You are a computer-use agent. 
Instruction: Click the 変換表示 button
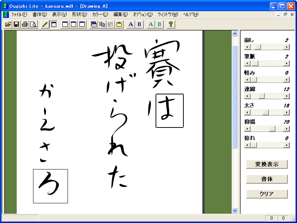click(x=267, y=164)
